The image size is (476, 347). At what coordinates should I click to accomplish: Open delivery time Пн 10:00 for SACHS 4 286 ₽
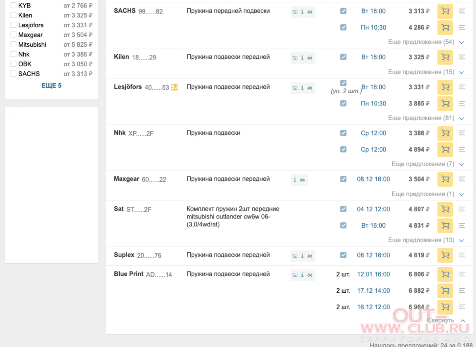373,28
